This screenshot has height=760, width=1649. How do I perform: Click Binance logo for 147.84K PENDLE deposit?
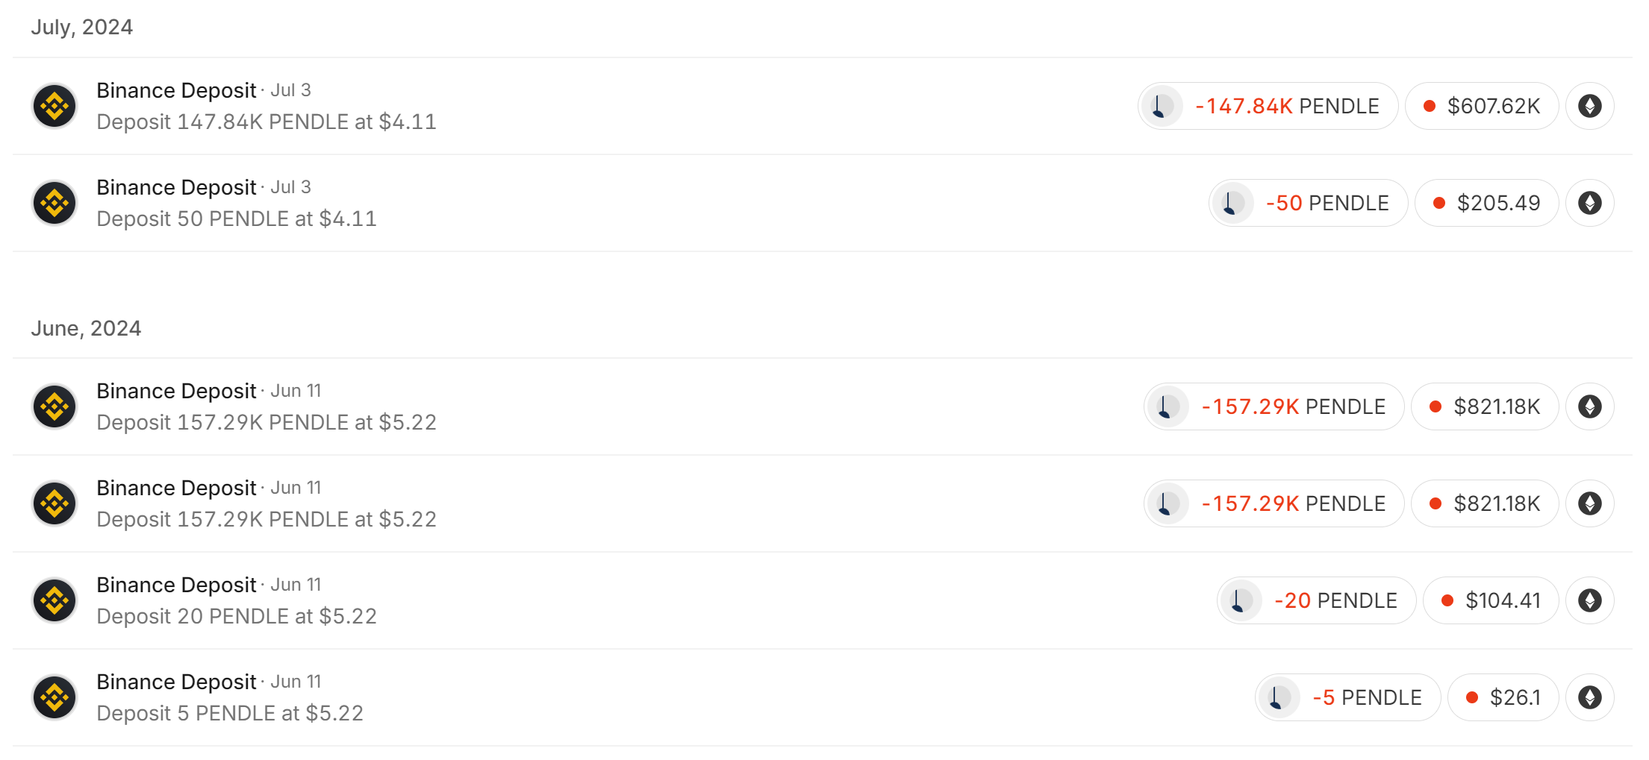point(54,106)
